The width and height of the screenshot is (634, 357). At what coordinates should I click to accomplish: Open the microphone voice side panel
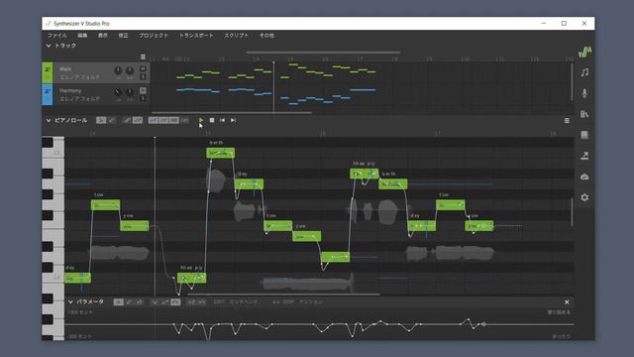(584, 93)
